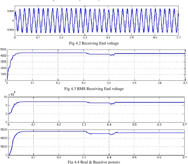Click the "×10⁴" scale factor above the real power plot
This screenshot has height=164, width=188.
point(12,94)
